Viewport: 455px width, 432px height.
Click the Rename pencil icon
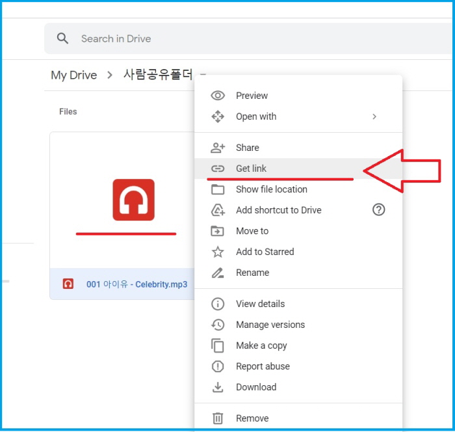[218, 273]
